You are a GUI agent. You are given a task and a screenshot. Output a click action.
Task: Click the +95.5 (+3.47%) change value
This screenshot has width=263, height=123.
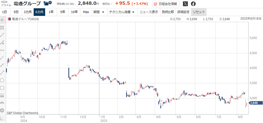(131, 3)
